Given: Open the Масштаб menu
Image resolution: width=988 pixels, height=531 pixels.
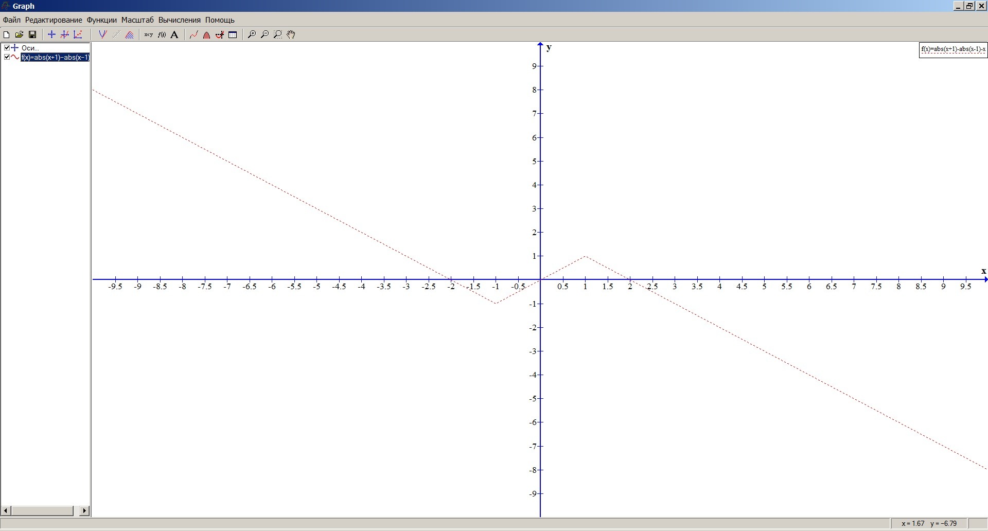Looking at the screenshot, I should click(x=137, y=20).
